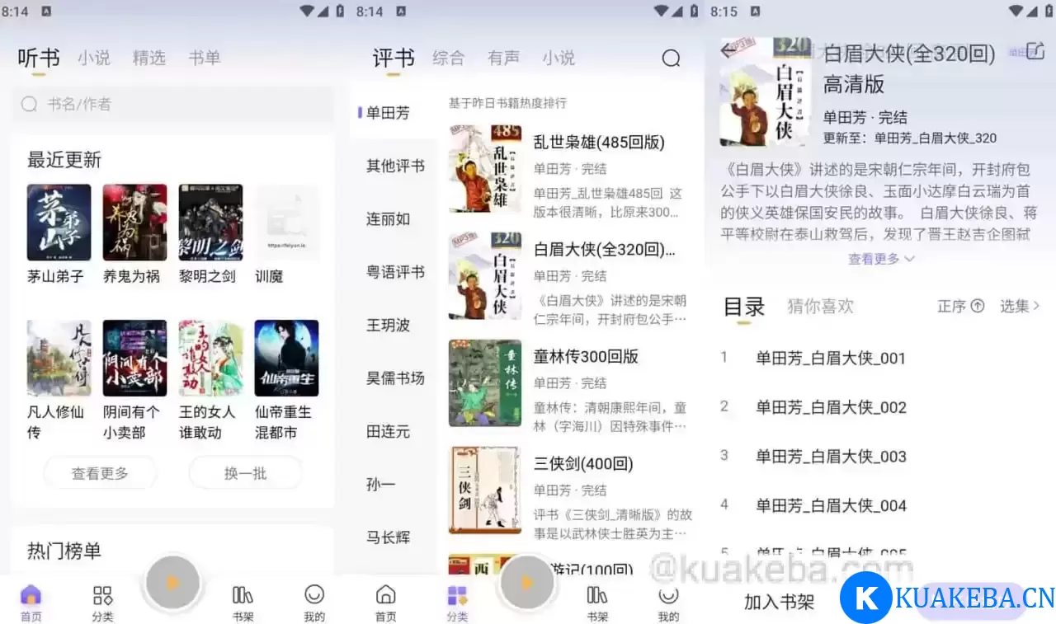Open 书架 icon in middle screen
The image size is (1056, 624).
click(x=597, y=595)
